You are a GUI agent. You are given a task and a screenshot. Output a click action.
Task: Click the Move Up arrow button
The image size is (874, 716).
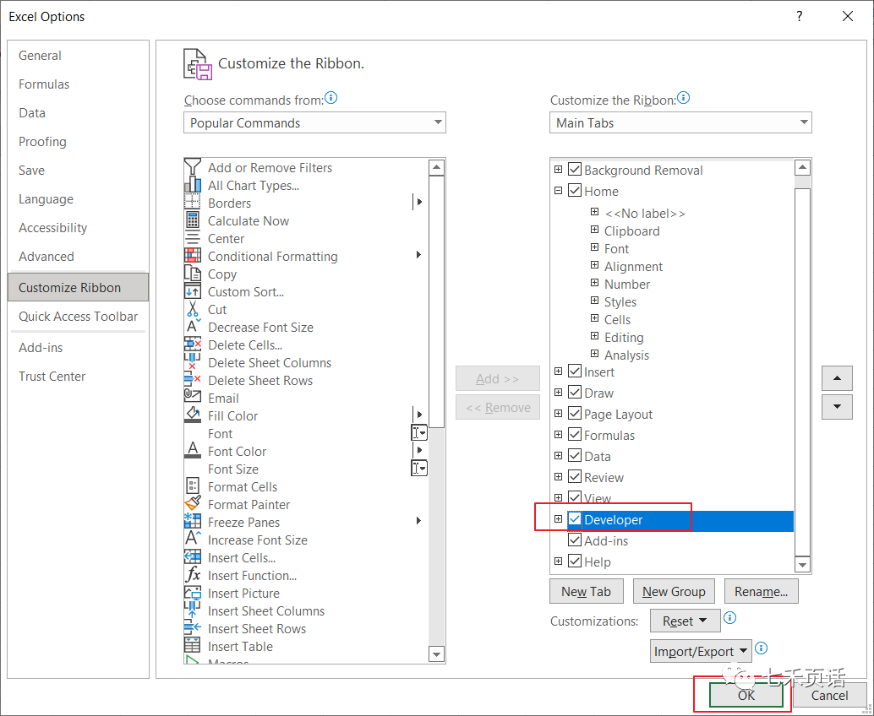click(837, 378)
